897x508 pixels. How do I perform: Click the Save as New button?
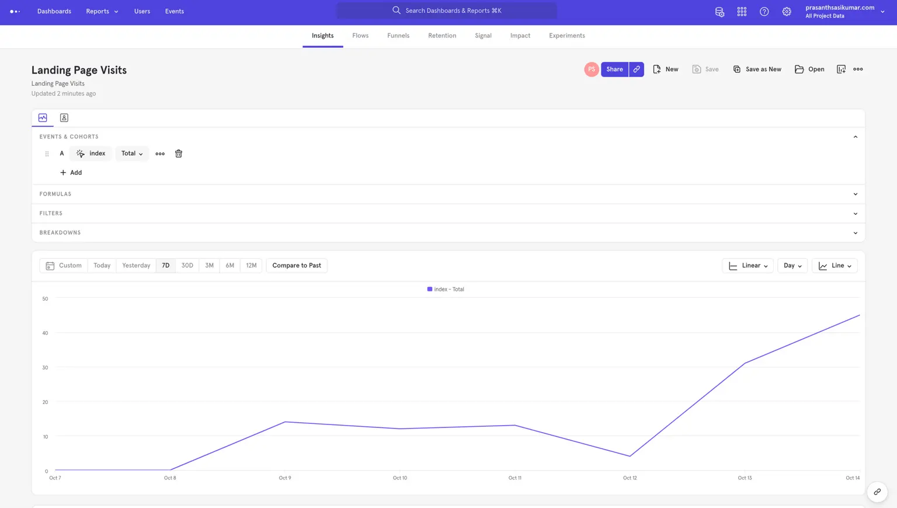[x=757, y=69]
